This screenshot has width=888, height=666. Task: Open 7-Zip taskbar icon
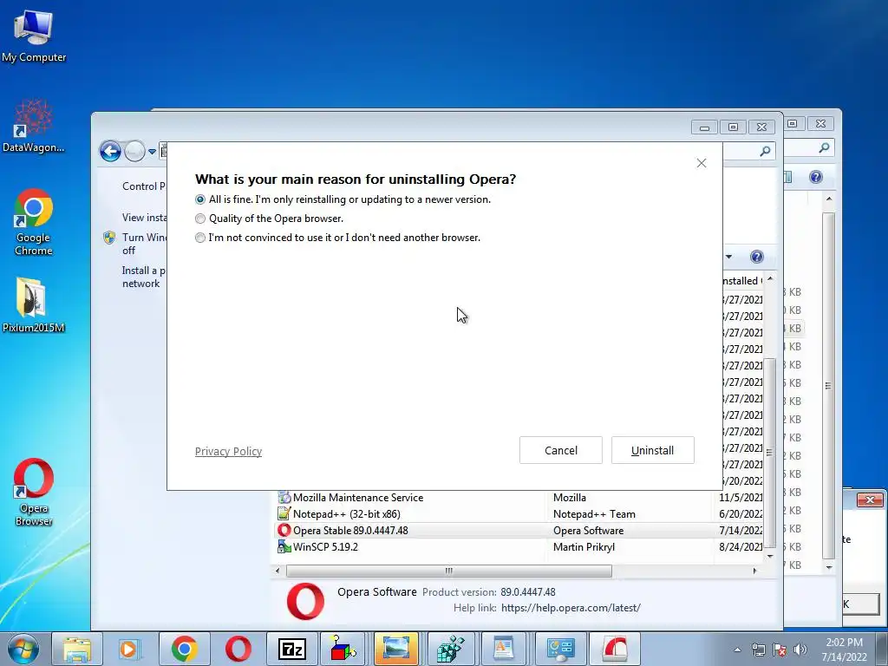click(x=291, y=649)
